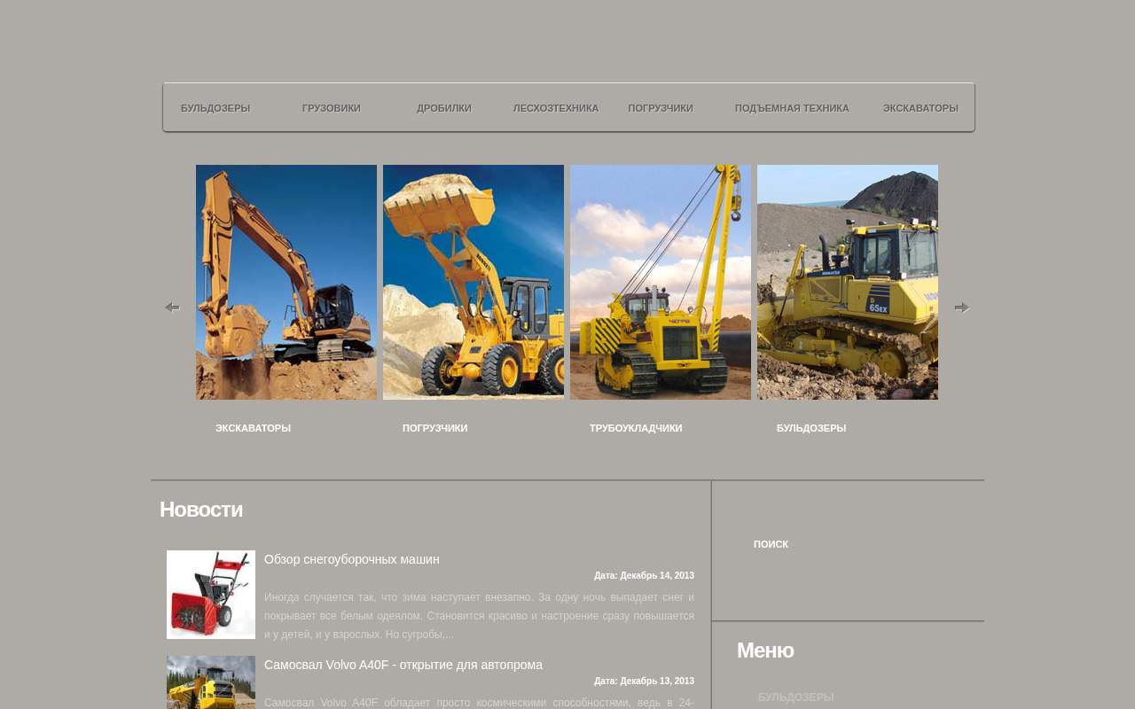
Task: Open the Komatsu bulldozer carousel image
Action: (848, 282)
